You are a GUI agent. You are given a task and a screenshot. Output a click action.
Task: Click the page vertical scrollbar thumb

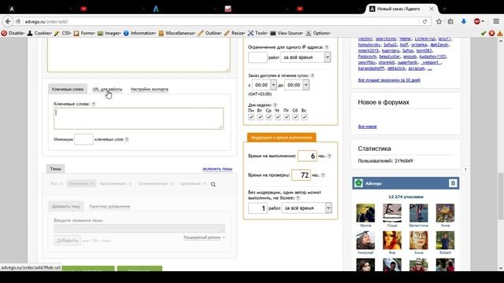point(501,197)
